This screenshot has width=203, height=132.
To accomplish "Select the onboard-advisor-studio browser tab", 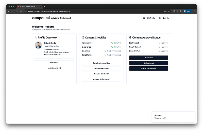I will (28, 6).
